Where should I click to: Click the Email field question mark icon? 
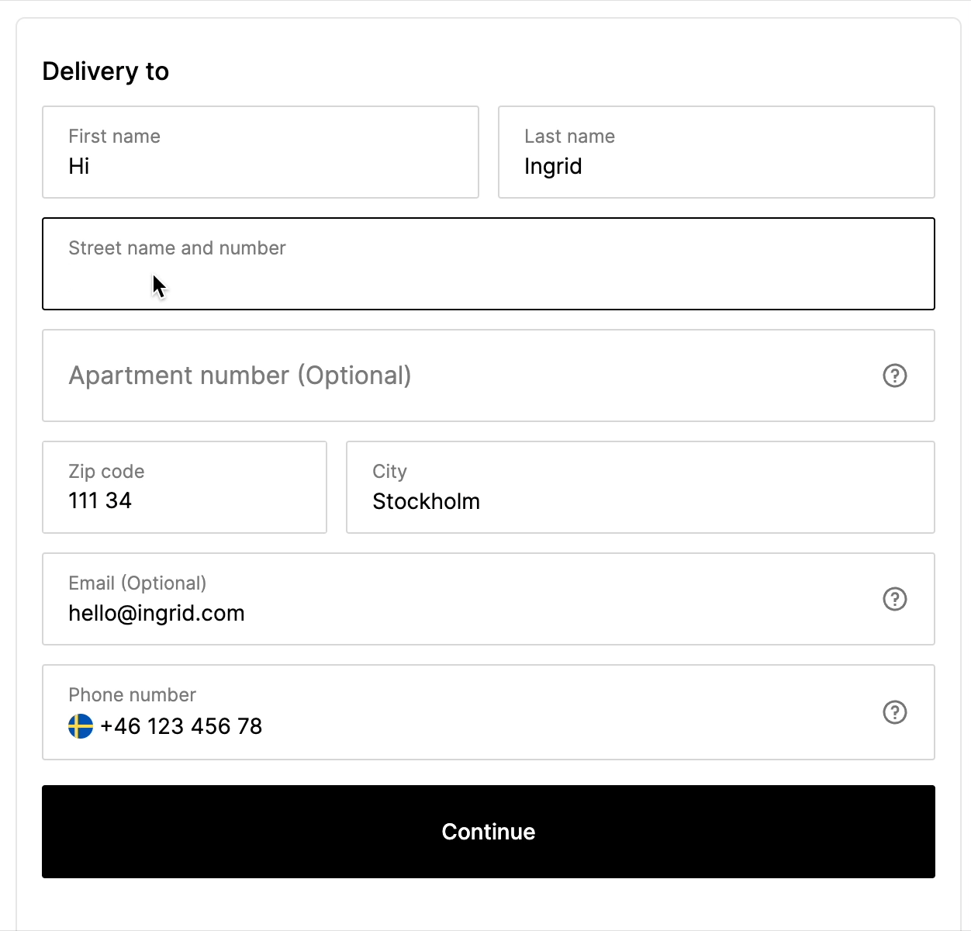click(894, 599)
